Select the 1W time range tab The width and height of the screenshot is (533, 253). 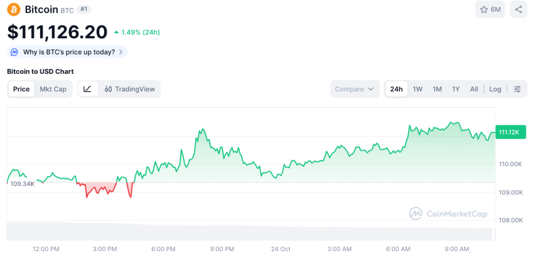[418, 89]
